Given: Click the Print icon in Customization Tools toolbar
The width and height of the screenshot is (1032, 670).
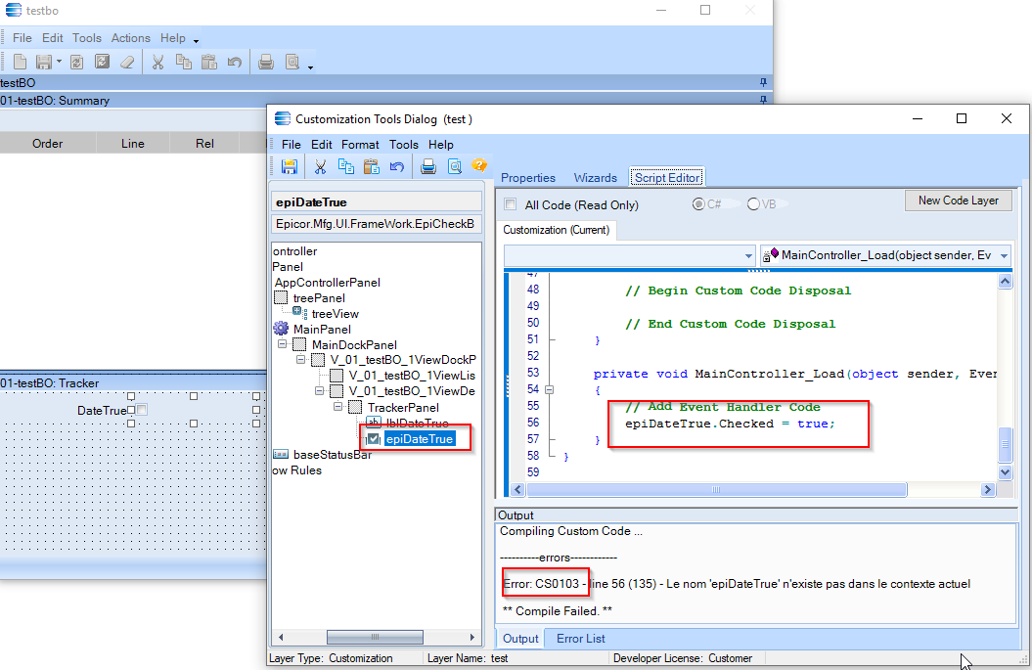Looking at the screenshot, I should tap(428, 166).
